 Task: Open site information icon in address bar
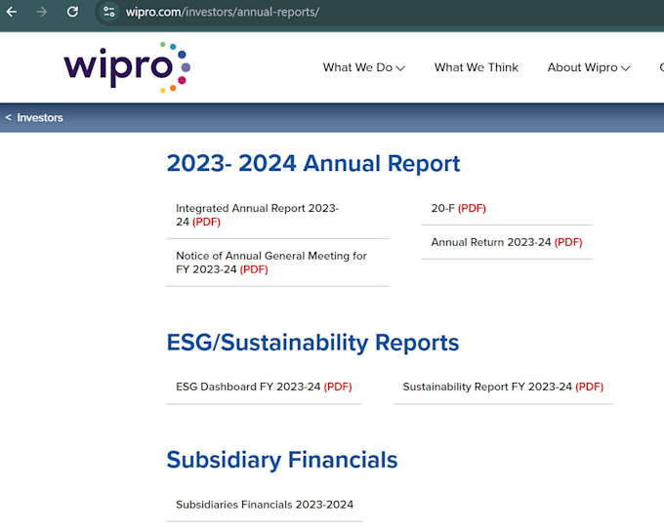pyautogui.click(x=109, y=12)
